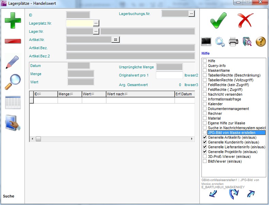Select JPG-Bild von Maske erstellen entry
The height and width of the screenshot is (205, 269).
231,133
